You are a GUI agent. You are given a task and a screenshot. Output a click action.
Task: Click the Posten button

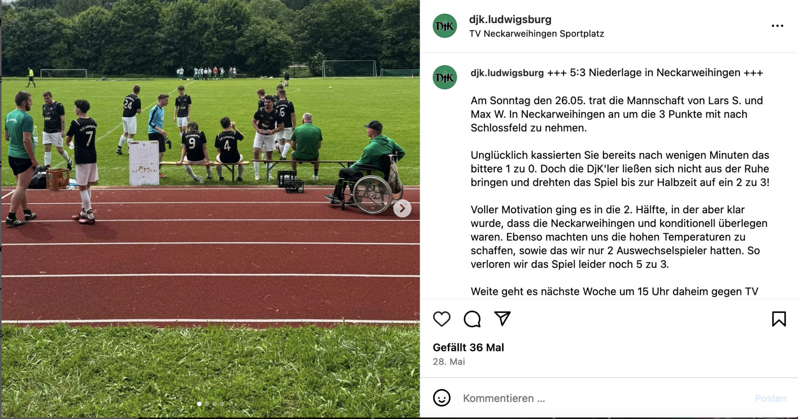(771, 398)
